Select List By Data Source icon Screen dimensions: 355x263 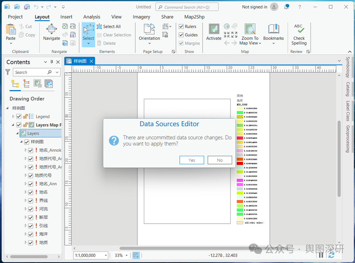pyautogui.click(x=27, y=84)
